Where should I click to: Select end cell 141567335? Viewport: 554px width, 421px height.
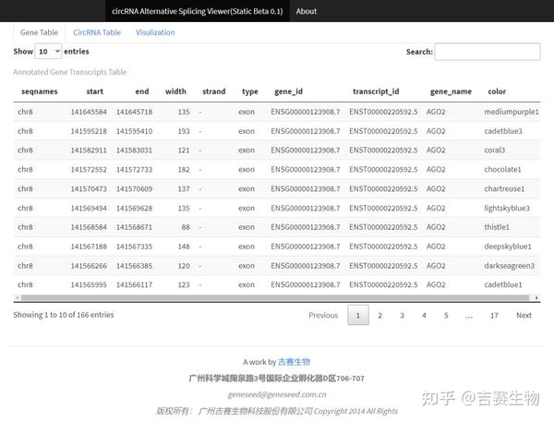click(x=134, y=247)
